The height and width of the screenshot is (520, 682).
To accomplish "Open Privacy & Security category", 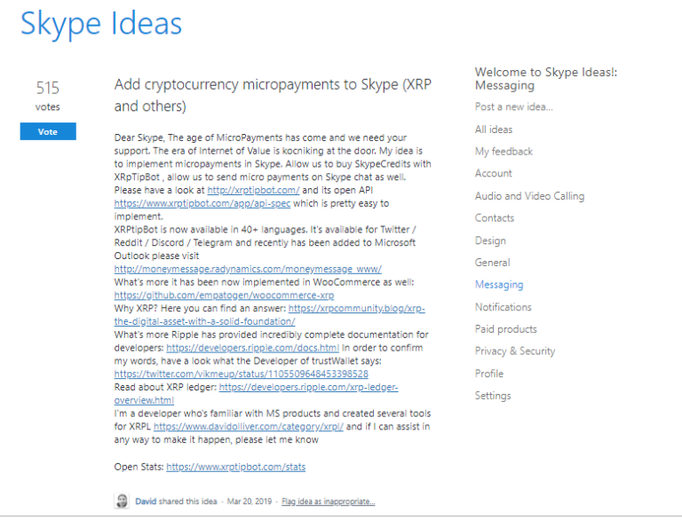I will point(514,351).
